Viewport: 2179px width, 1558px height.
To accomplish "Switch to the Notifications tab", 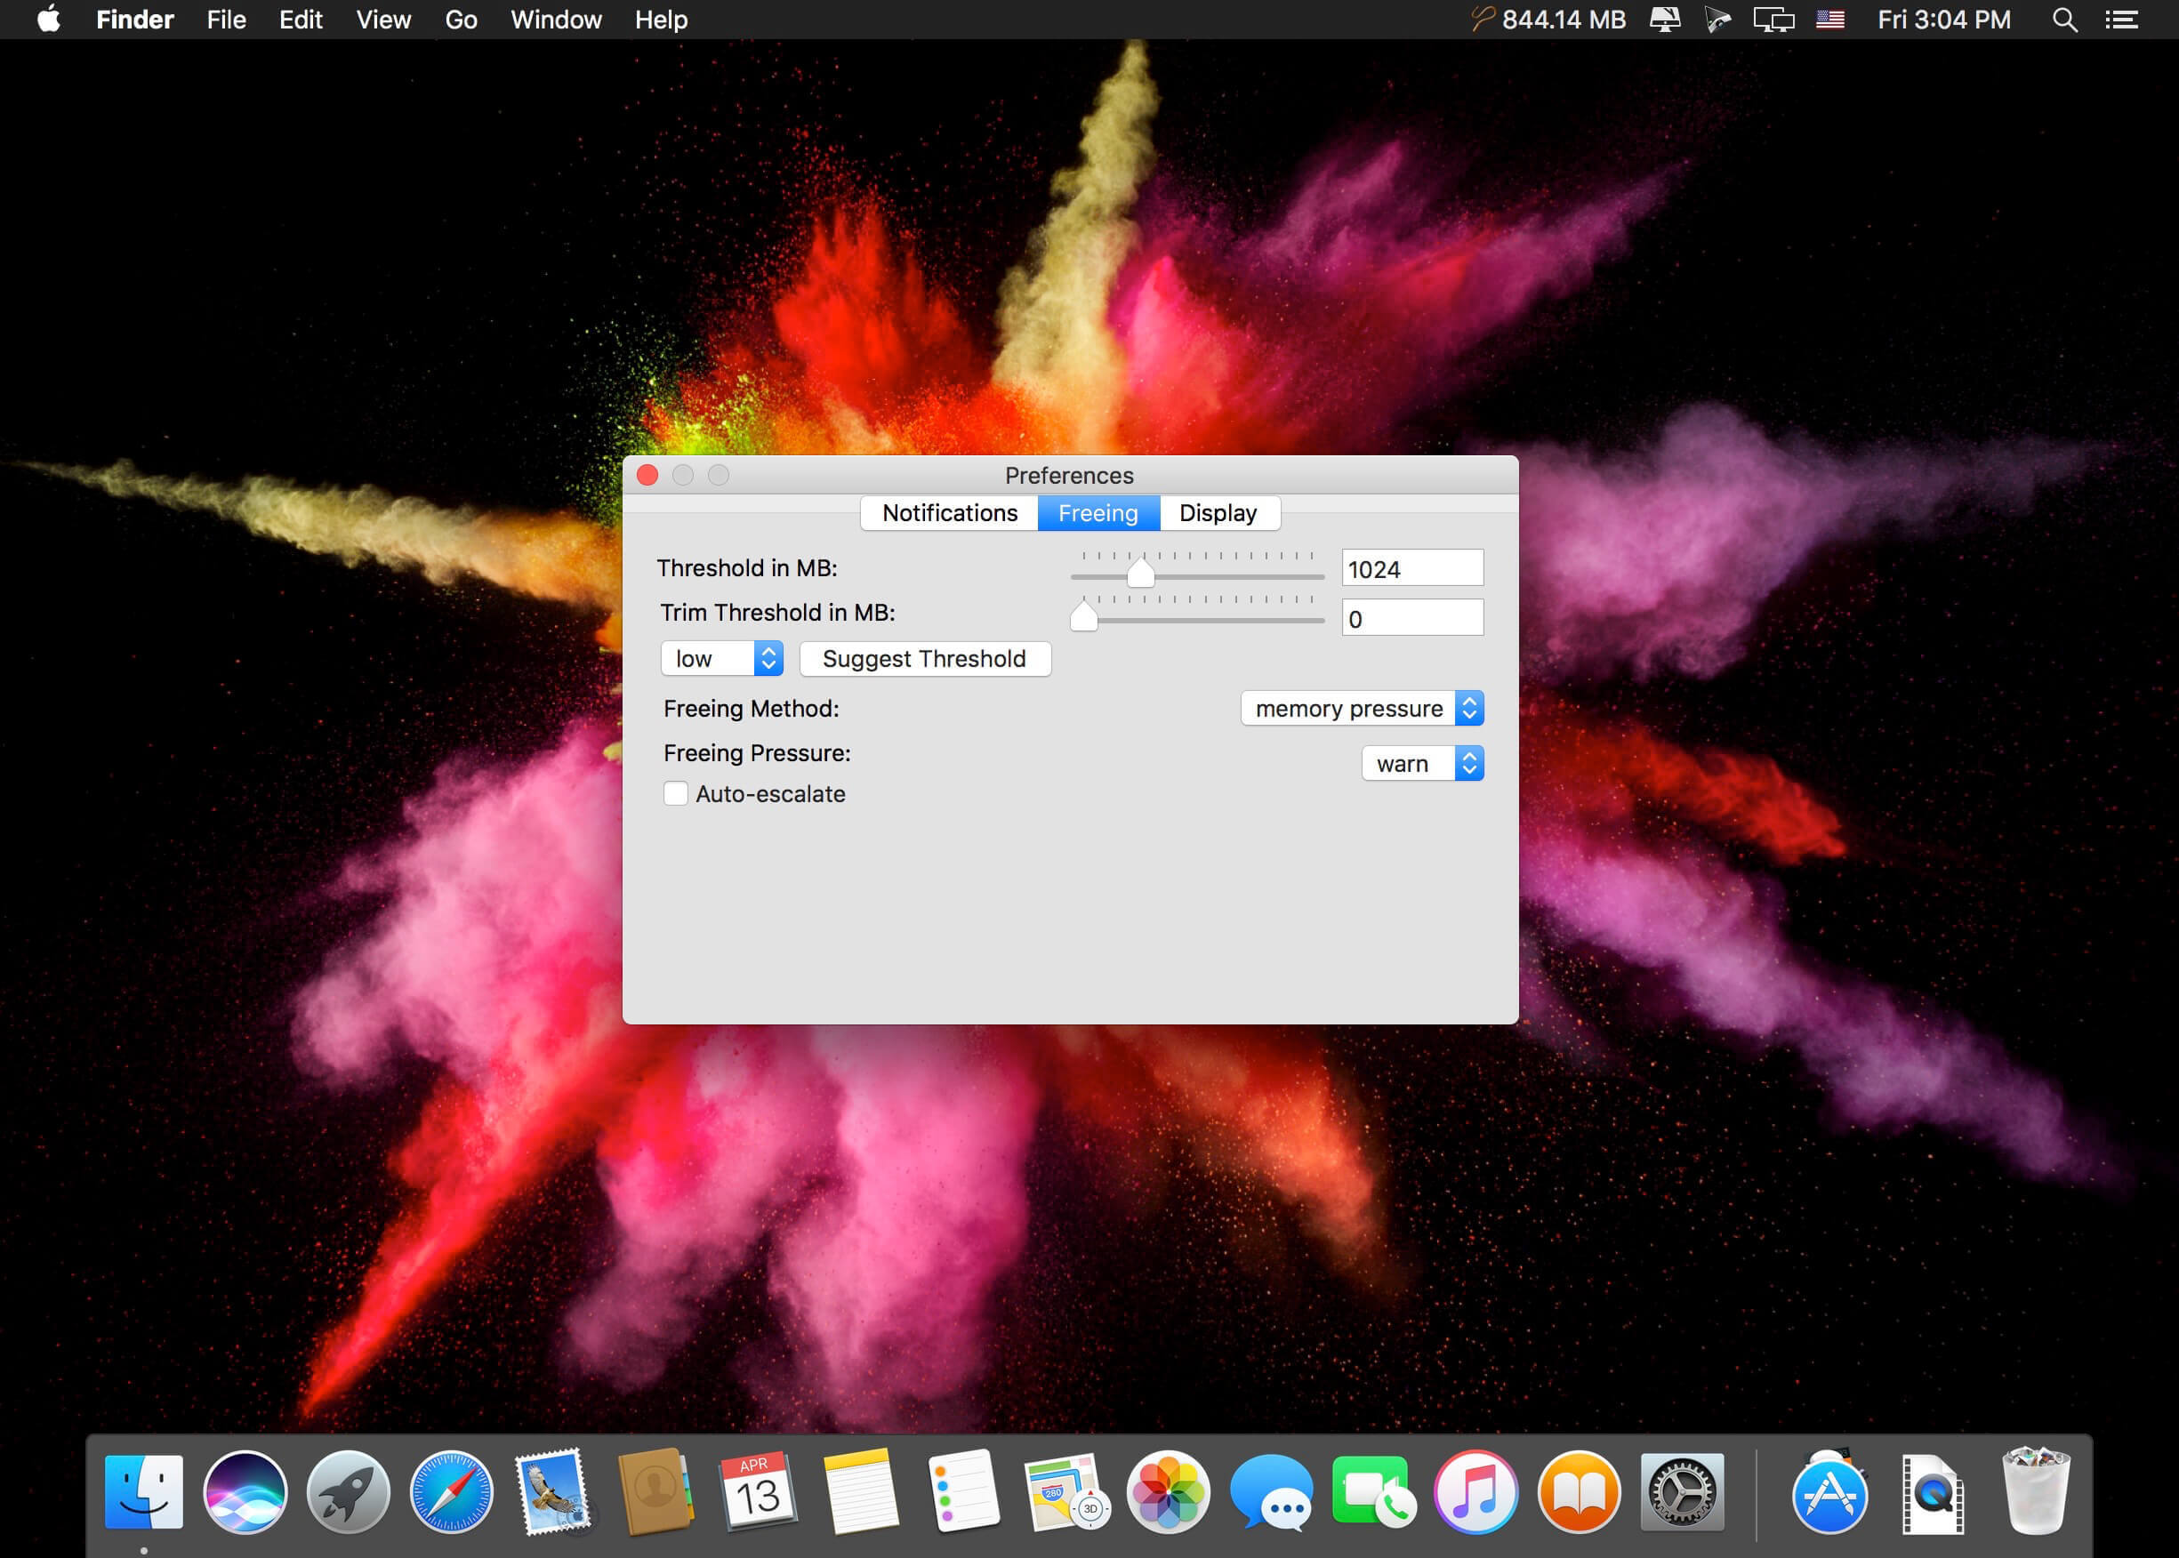I will point(949,512).
